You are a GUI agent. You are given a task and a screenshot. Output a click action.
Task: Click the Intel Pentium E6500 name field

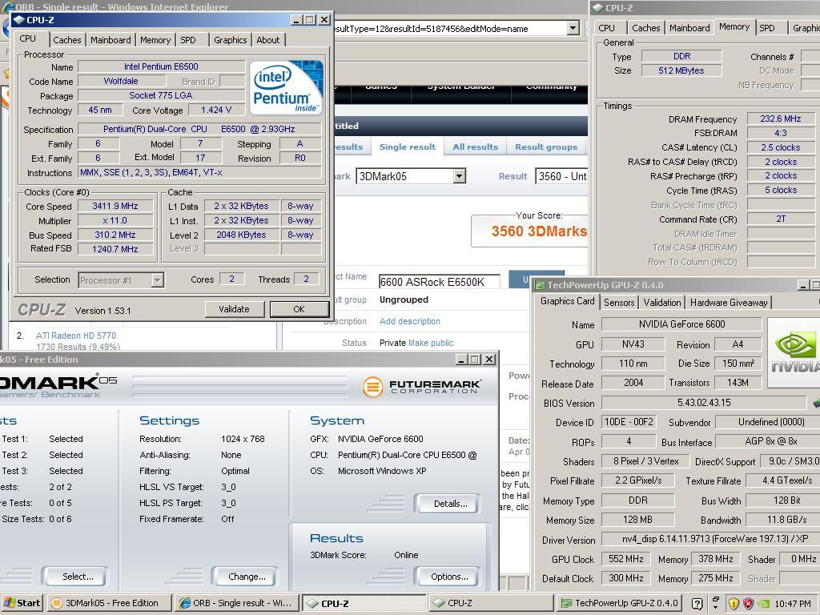(161, 66)
